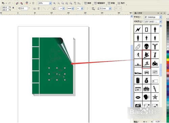
Task: Select the white color swatch in palette
Action: pyautogui.click(x=168, y=49)
